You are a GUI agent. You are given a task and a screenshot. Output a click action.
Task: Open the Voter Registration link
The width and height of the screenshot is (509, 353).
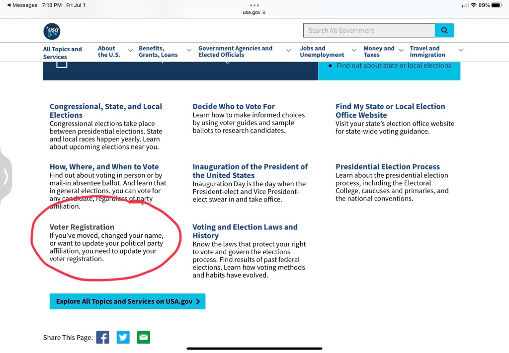[x=82, y=227]
